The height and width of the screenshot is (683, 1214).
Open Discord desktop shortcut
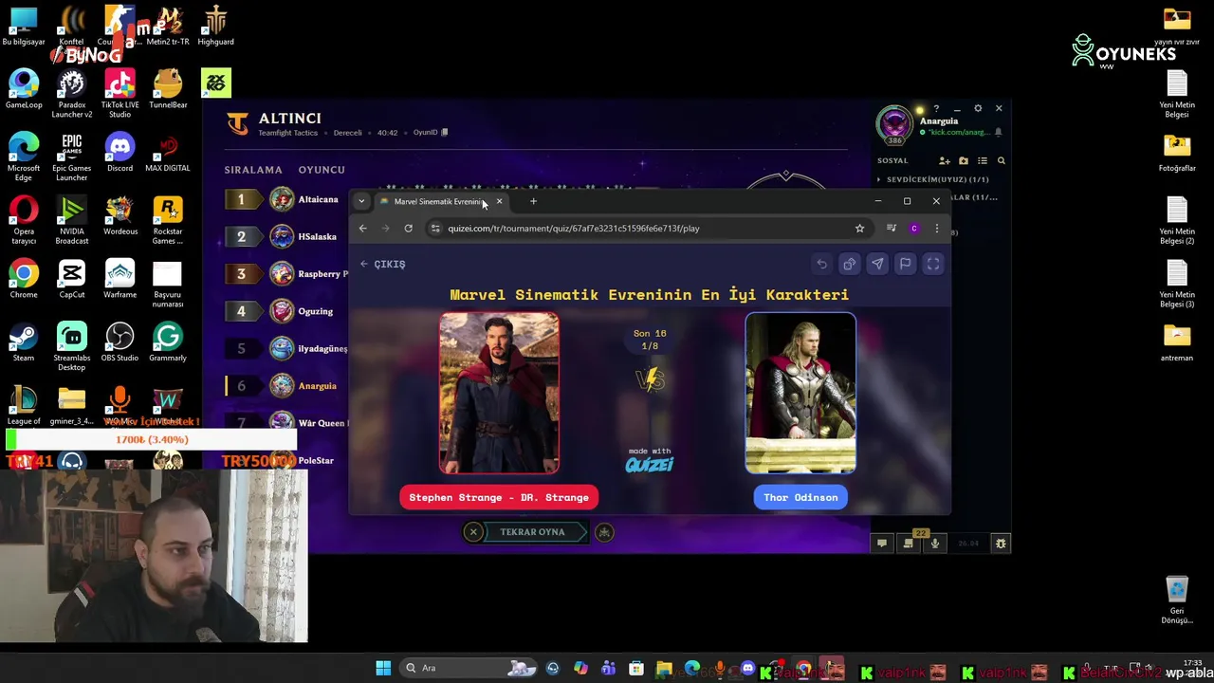[120, 152]
